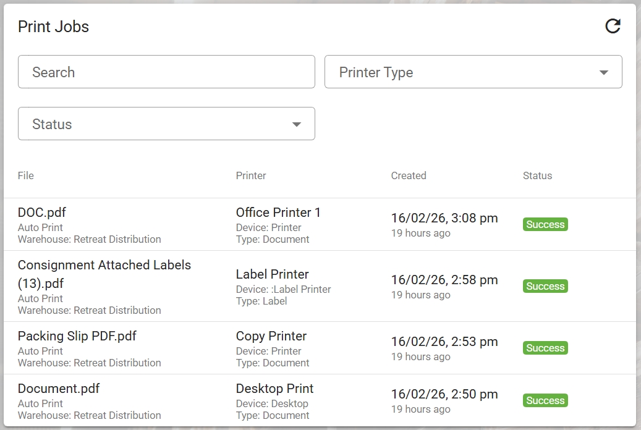This screenshot has height=430, width=641.
Task: Click the Label Printer entry
Action: (272, 274)
